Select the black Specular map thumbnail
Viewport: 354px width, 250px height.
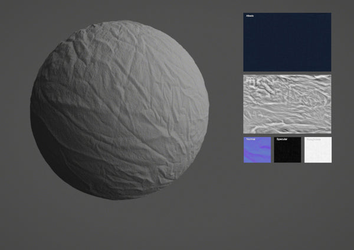point(287,150)
